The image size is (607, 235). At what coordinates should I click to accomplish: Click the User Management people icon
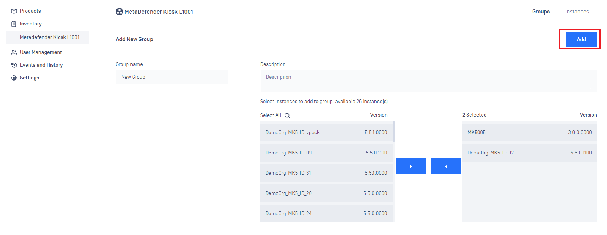point(14,52)
